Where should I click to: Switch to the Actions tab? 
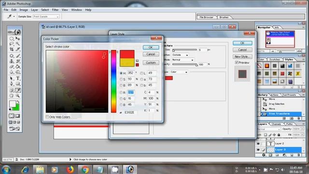coord(274,95)
